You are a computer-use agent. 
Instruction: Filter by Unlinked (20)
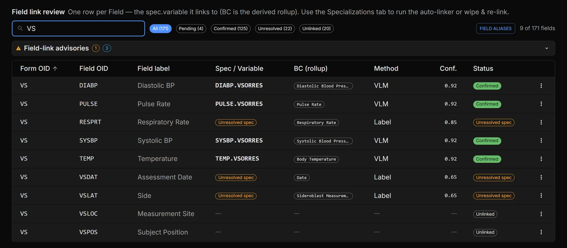click(316, 28)
